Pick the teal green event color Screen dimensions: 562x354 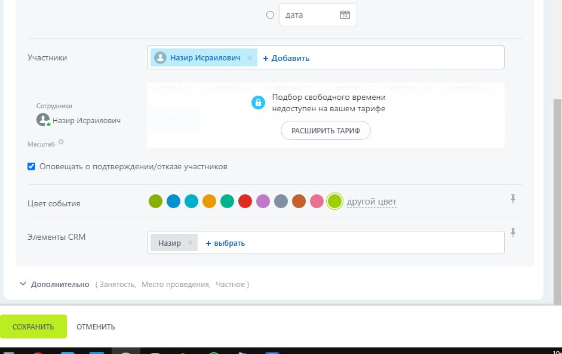pos(227,201)
